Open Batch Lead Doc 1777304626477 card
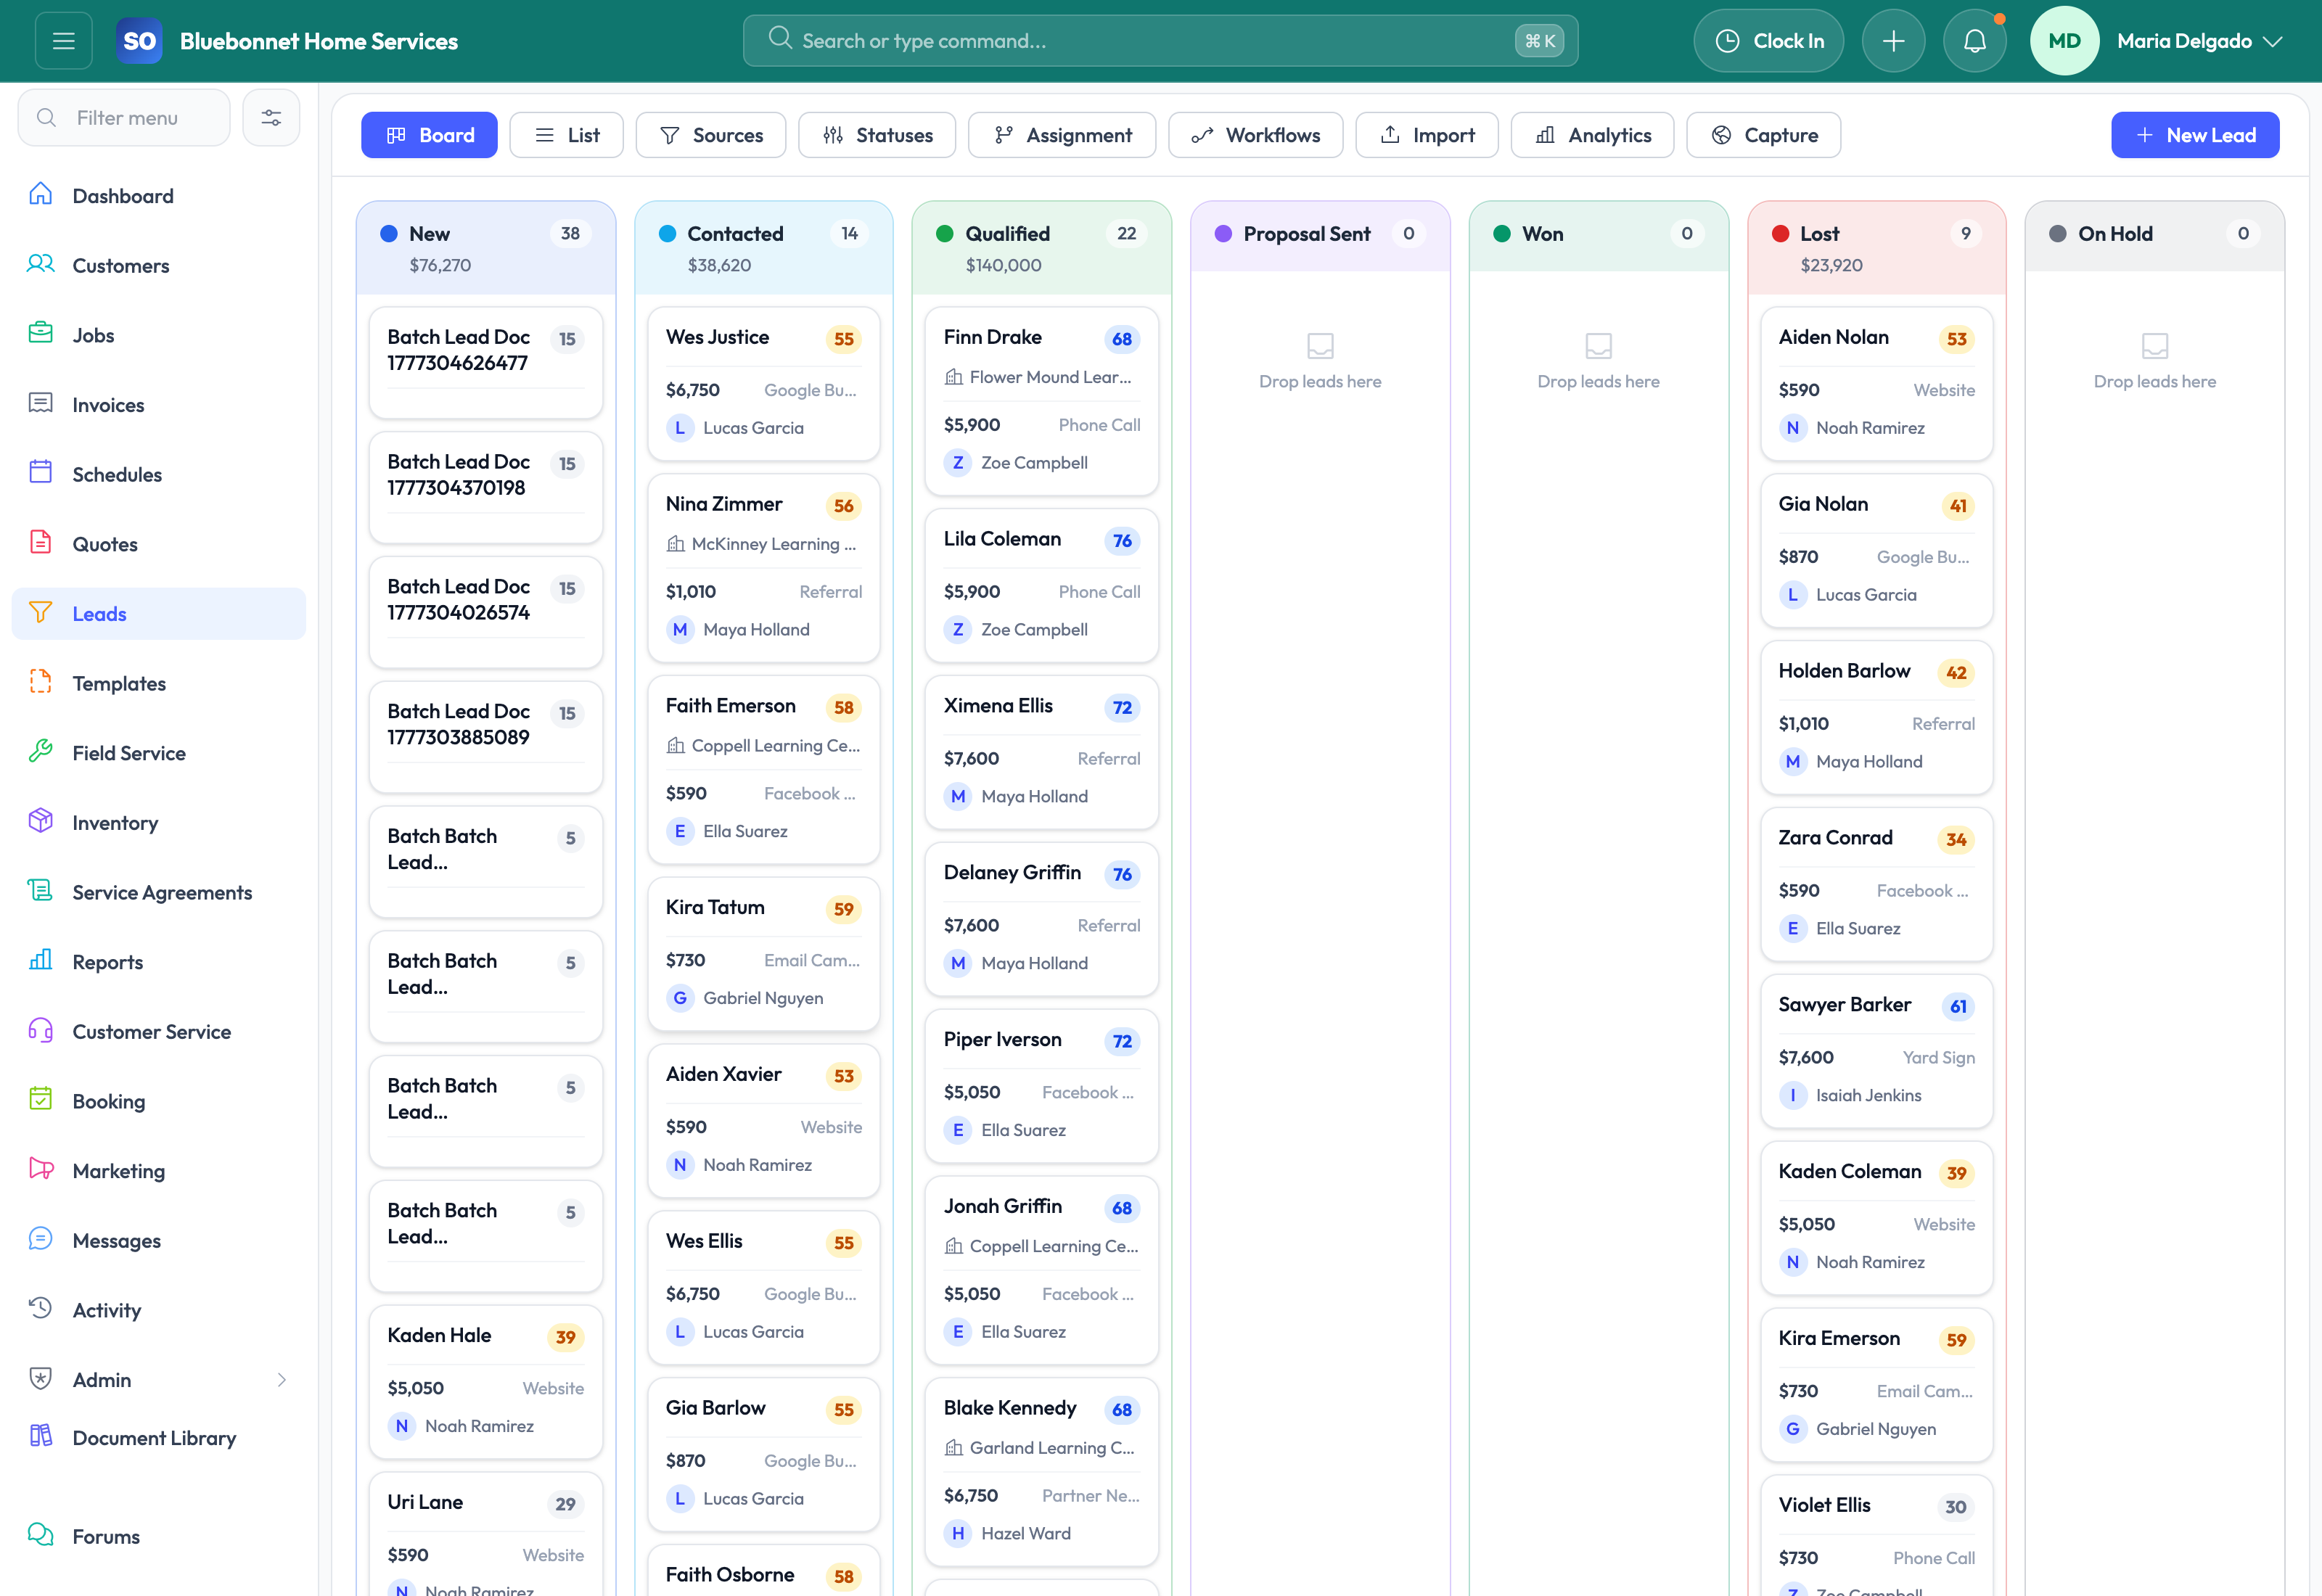Image resolution: width=2322 pixels, height=1596 pixels. coord(486,362)
